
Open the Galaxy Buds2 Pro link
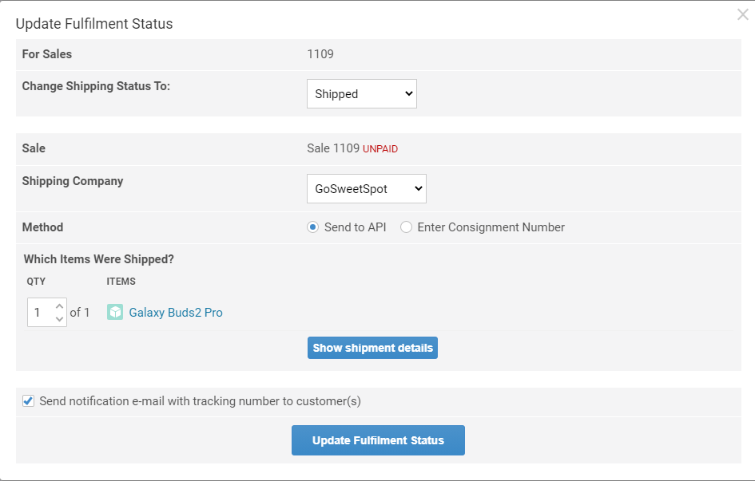pyautogui.click(x=176, y=313)
